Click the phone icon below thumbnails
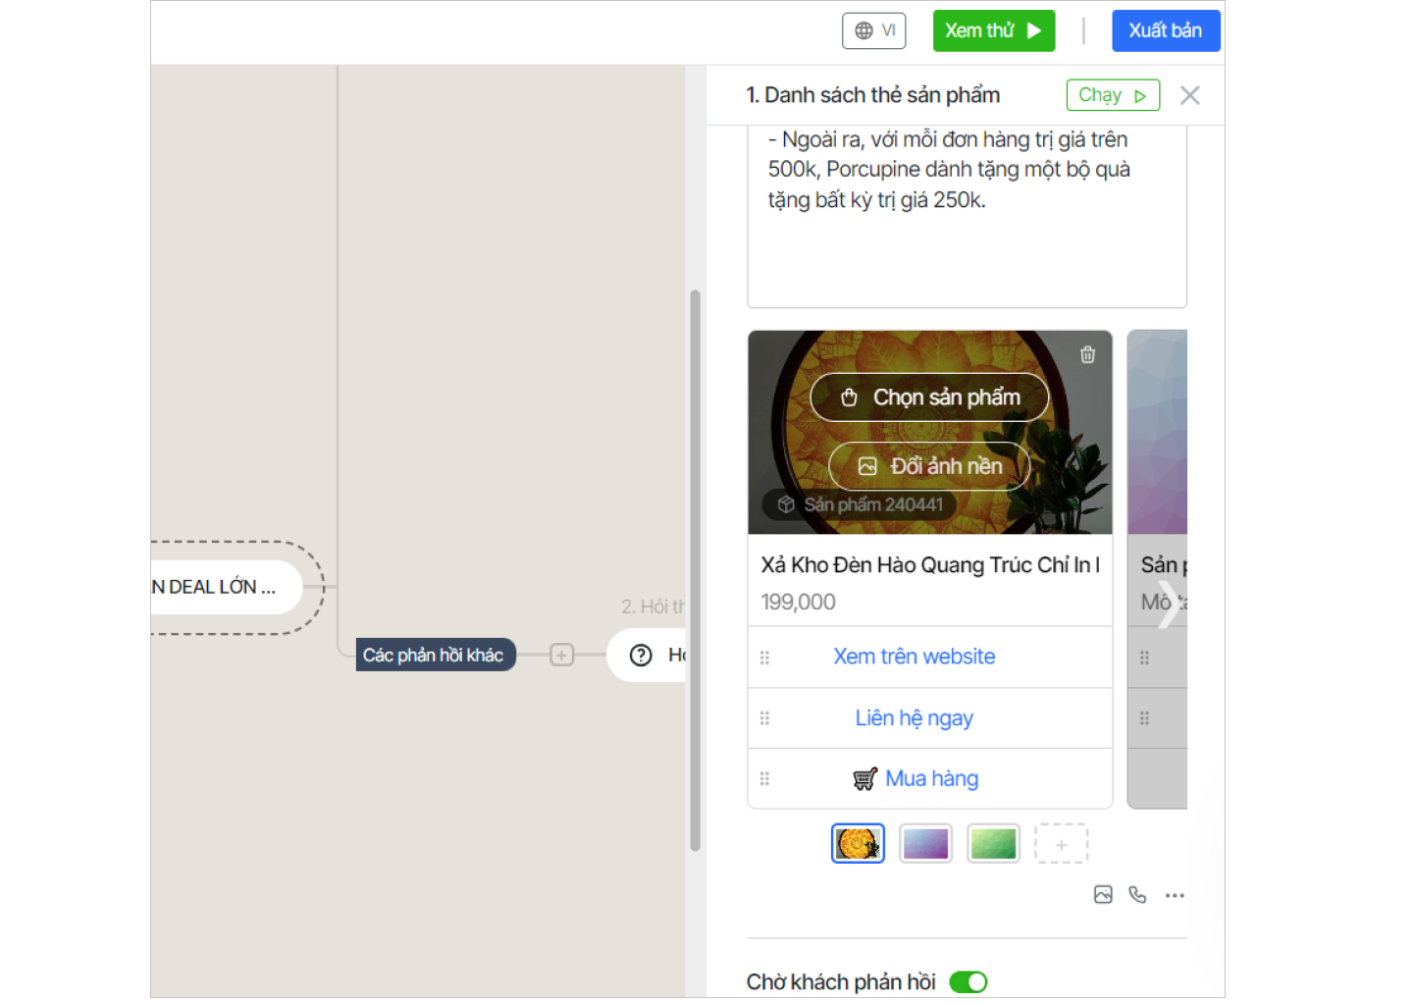This screenshot has width=1413, height=1005. coord(1137,895)
